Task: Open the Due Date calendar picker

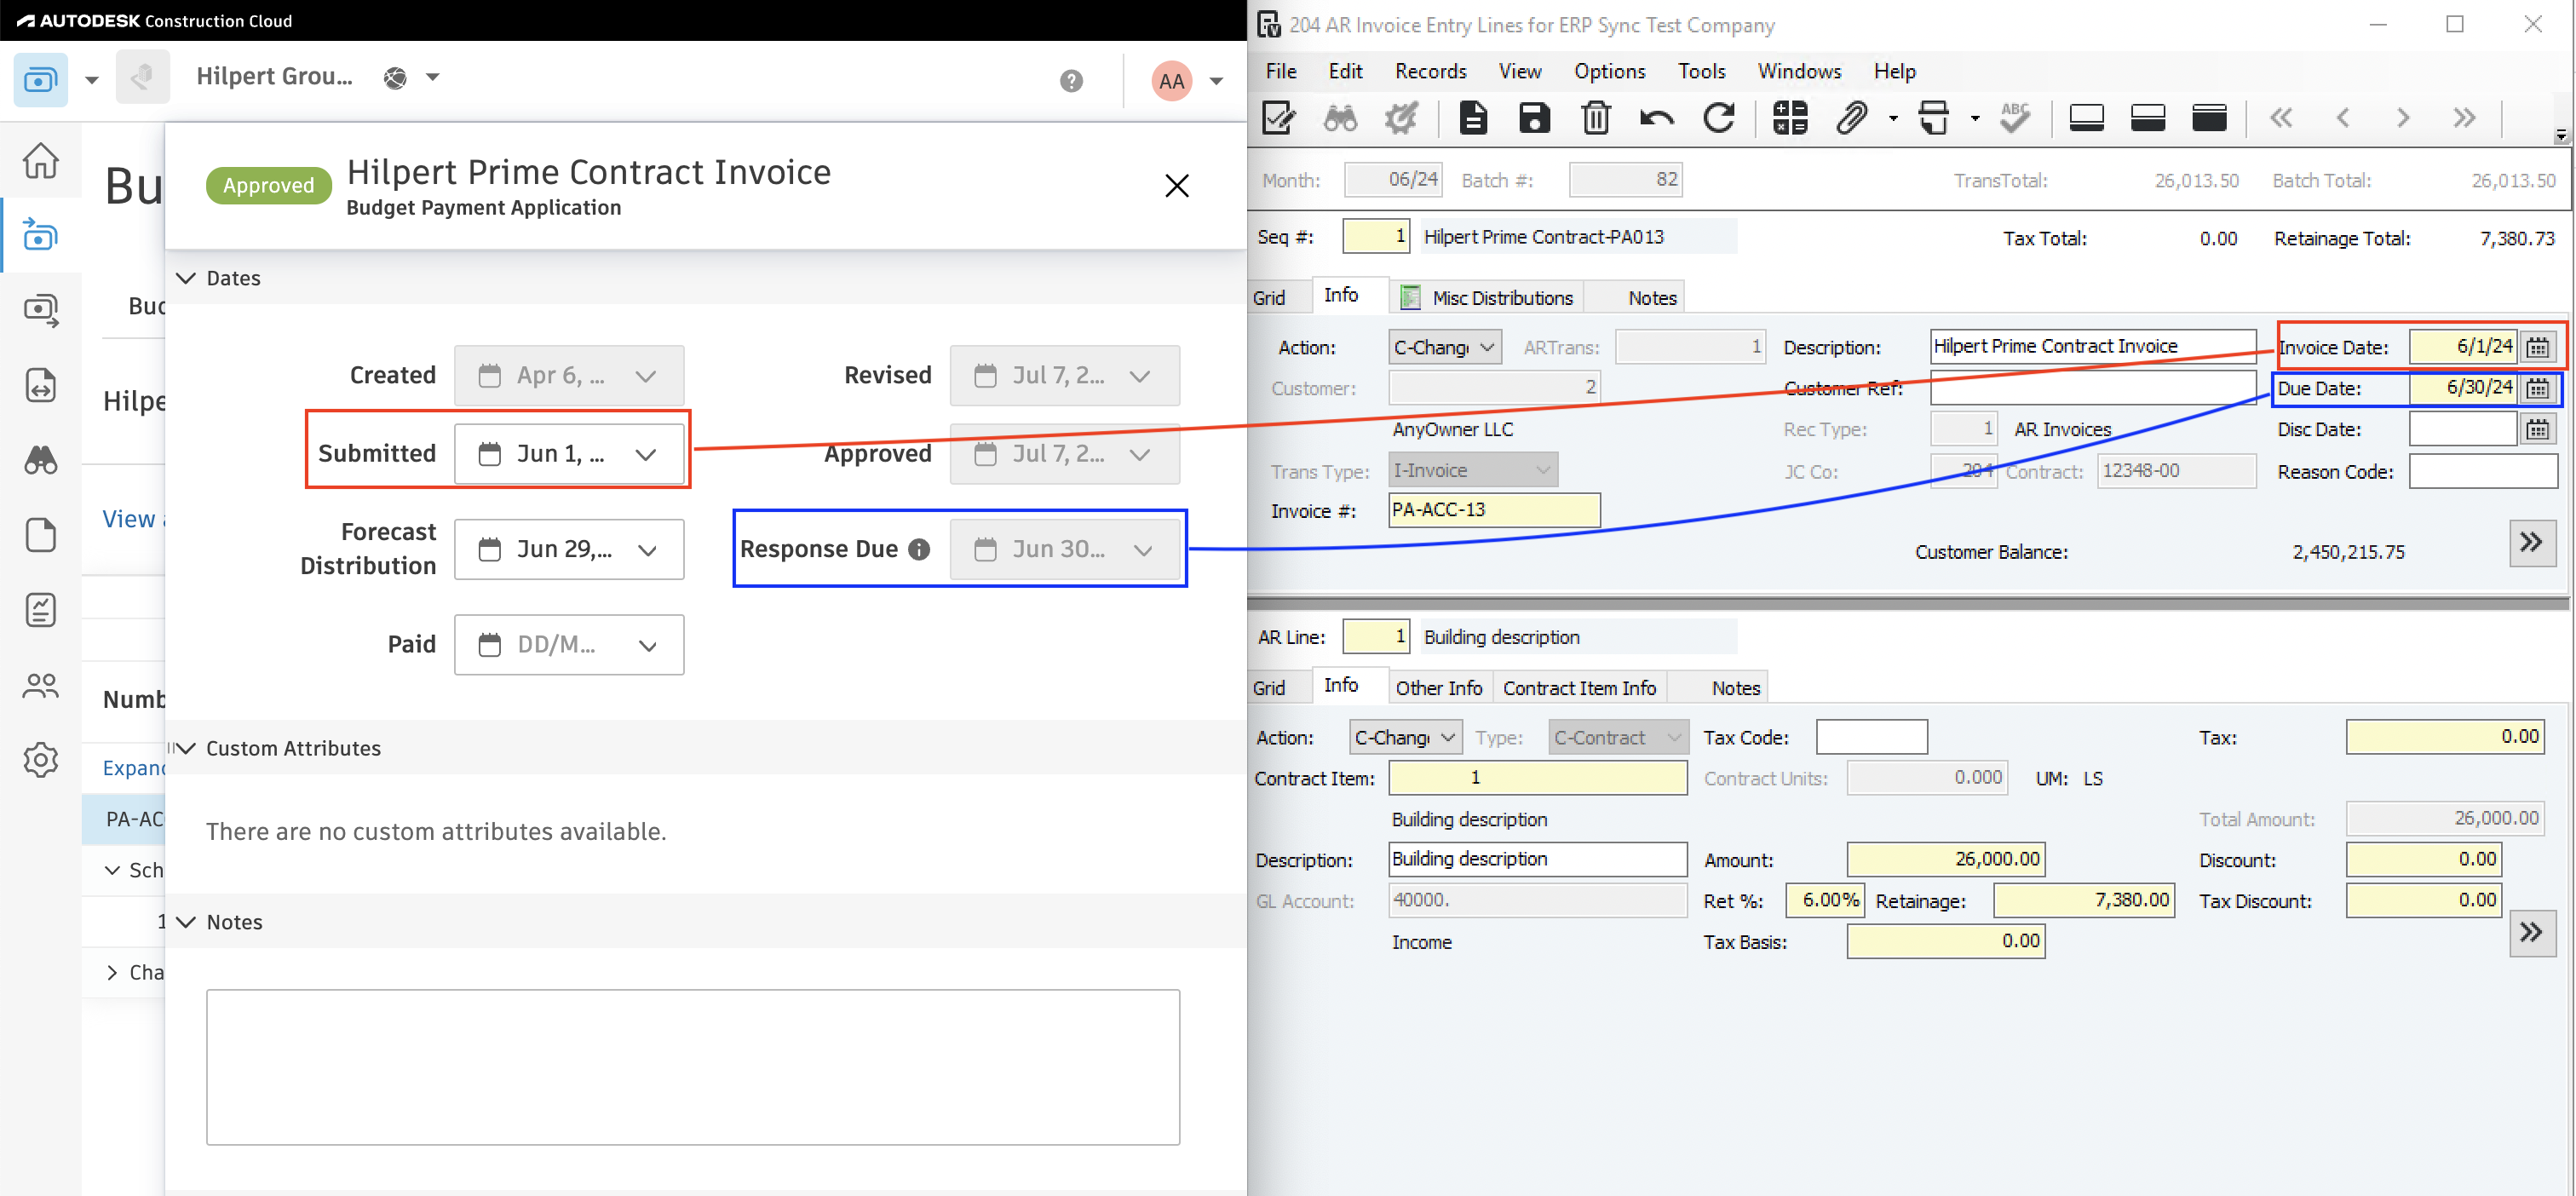Action: pos(2538,388)
